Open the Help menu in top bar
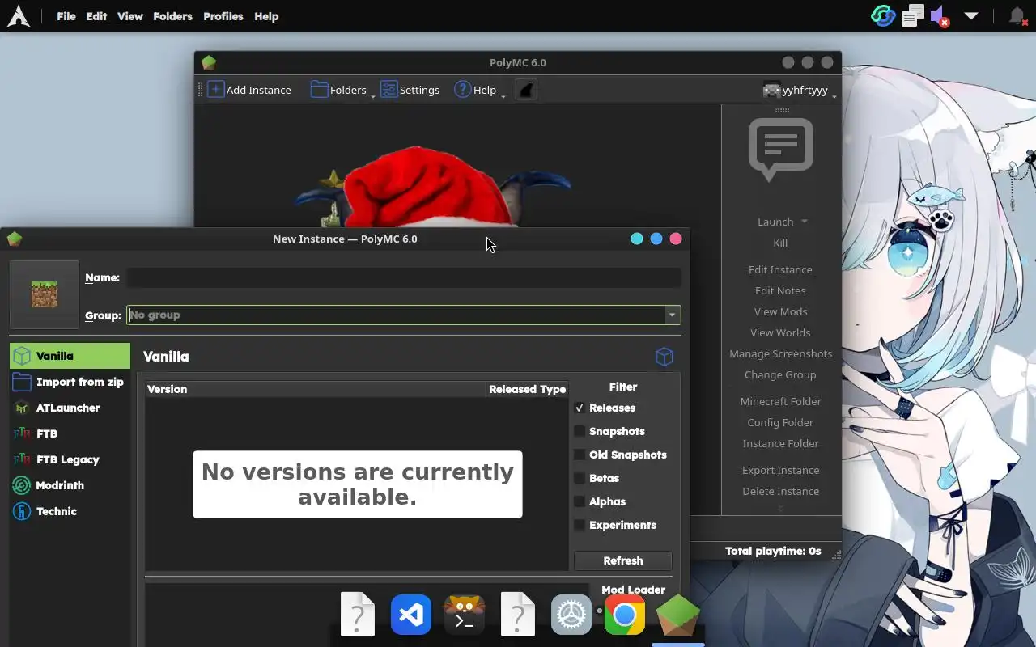The width and height of the screenshot is (1036, 647). click(x=266, y=16)
